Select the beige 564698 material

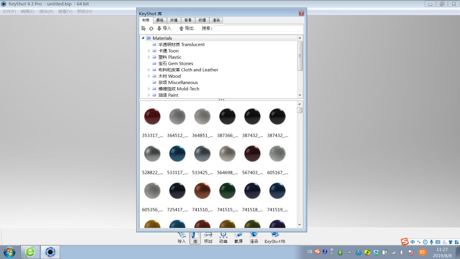[x=227, y=154]
